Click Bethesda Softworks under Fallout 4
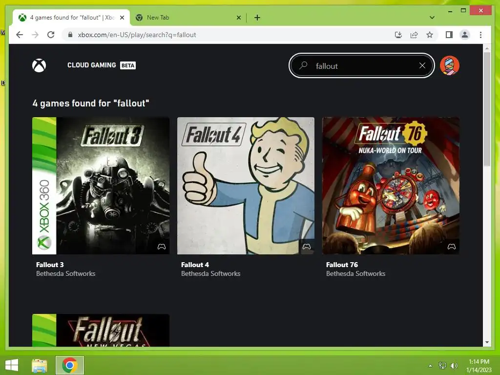500x375 pixels. pyautogui.click(x=211, y=273)
